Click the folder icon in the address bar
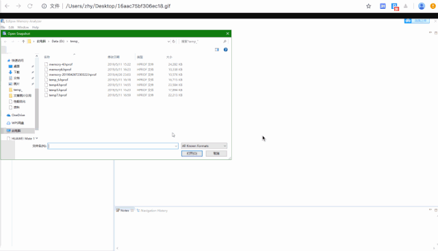This screenshot has width=438, height=251. [29, 41]
